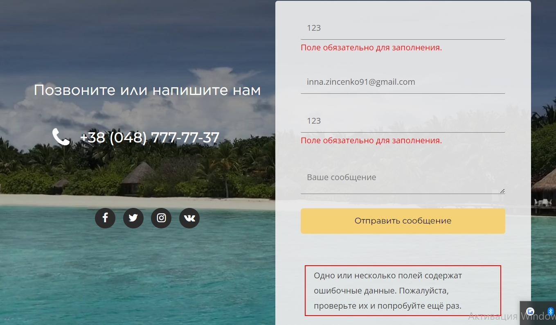Screen dimensions: 556x325
Task: Click the second red 'Поле обязательно' error text
Action: pos(371,140)
